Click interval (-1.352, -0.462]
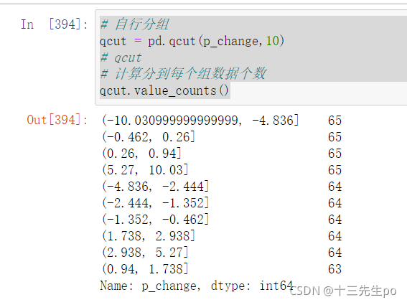Image resolution: width=407 pixels, height=305 pixels. point(155,220)
